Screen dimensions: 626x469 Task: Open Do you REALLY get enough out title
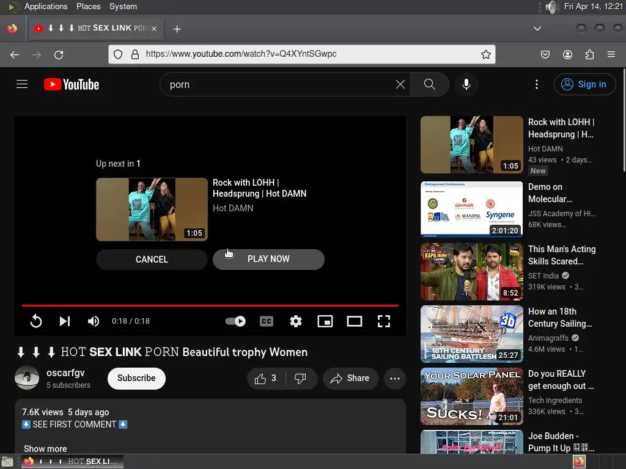click(x=561, y=380)
